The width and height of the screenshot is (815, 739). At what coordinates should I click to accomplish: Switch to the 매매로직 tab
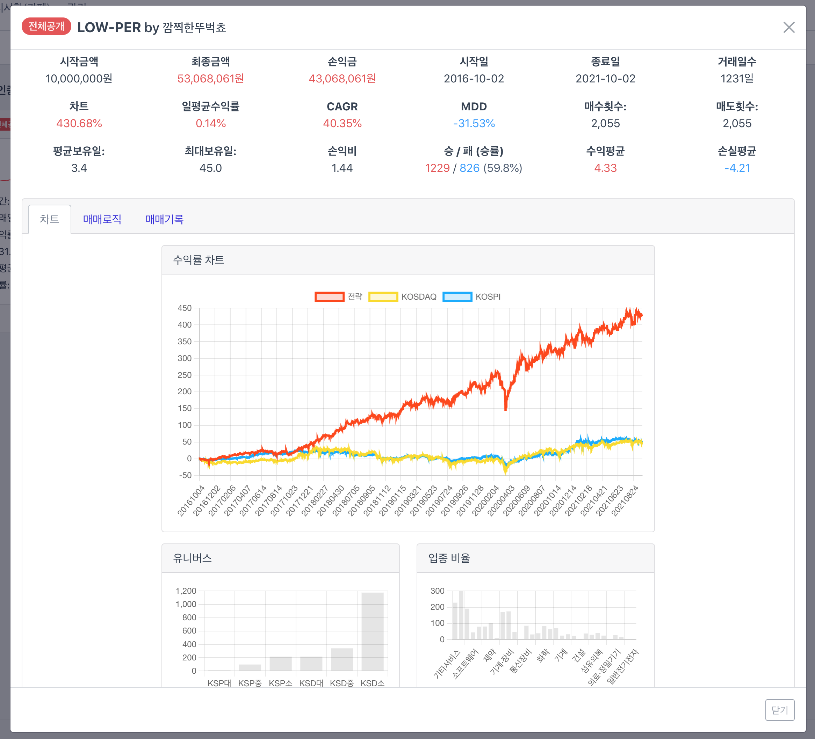coord(102,219)
